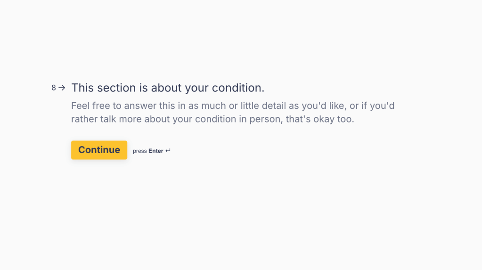482x270 pixels.
Task: Click description line starting with rather talk
Action: (212, 119)
